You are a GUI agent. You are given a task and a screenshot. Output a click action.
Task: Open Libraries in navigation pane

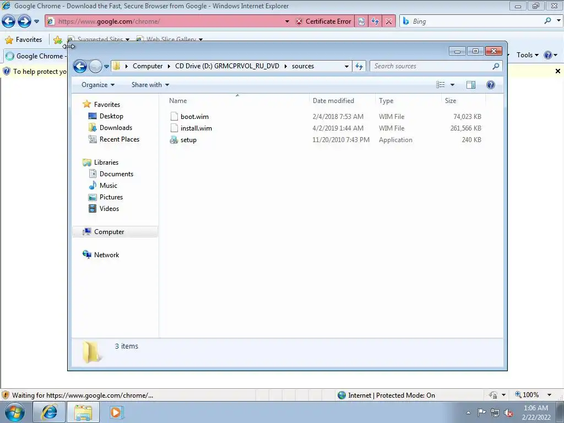(106, 162)
